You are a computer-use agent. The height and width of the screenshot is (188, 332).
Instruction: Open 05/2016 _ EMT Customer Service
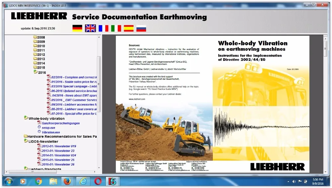tap(74, 100)
